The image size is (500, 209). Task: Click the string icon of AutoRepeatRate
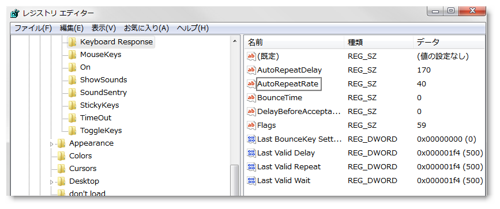[251, 84]
